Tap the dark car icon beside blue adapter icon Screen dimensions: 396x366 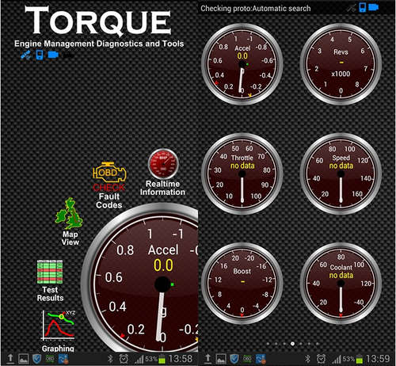pos(68,55)
